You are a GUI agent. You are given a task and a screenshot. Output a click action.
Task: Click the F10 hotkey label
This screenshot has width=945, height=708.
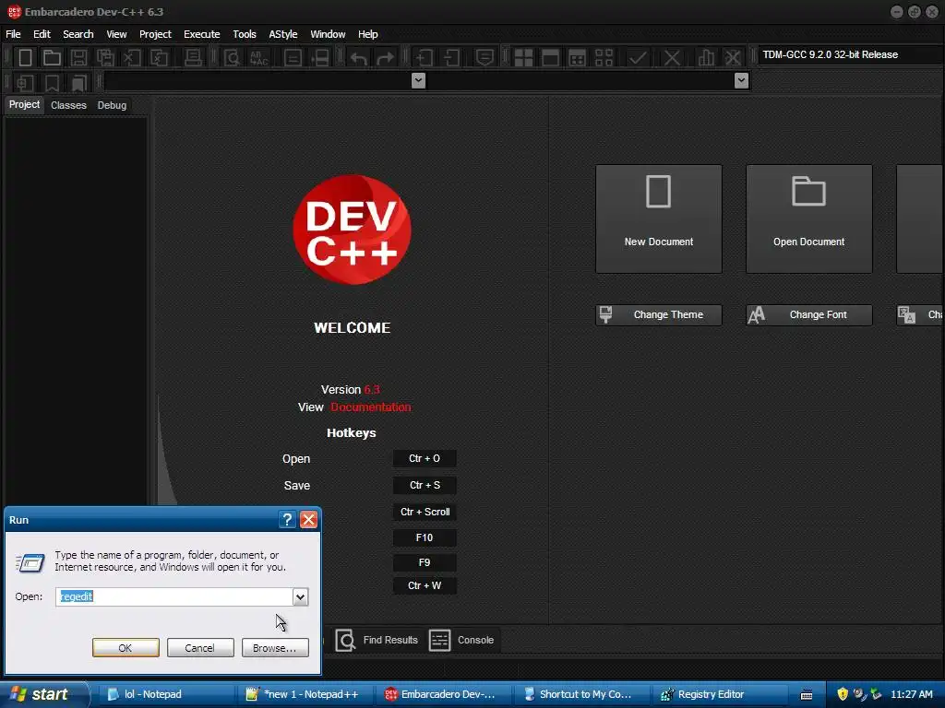coord(425,537)
